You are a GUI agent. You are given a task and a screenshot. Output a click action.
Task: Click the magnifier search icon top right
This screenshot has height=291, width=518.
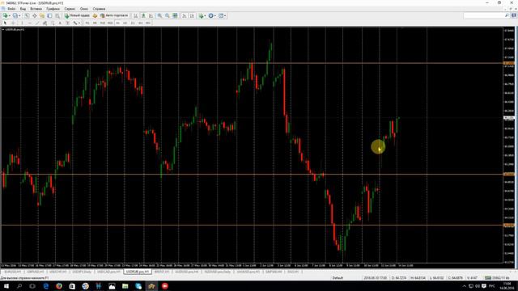click(x=507, y=15)
